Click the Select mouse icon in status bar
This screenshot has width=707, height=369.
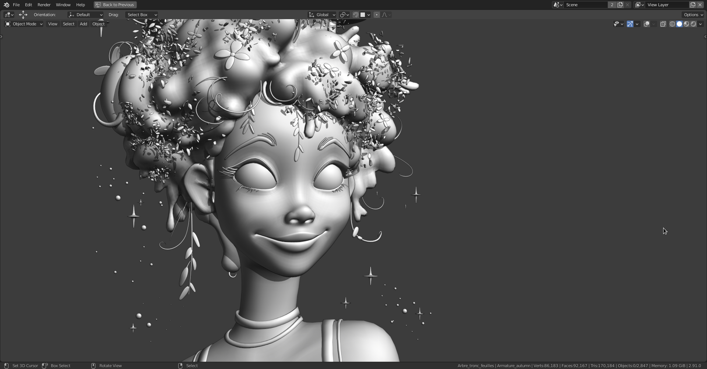180,366
